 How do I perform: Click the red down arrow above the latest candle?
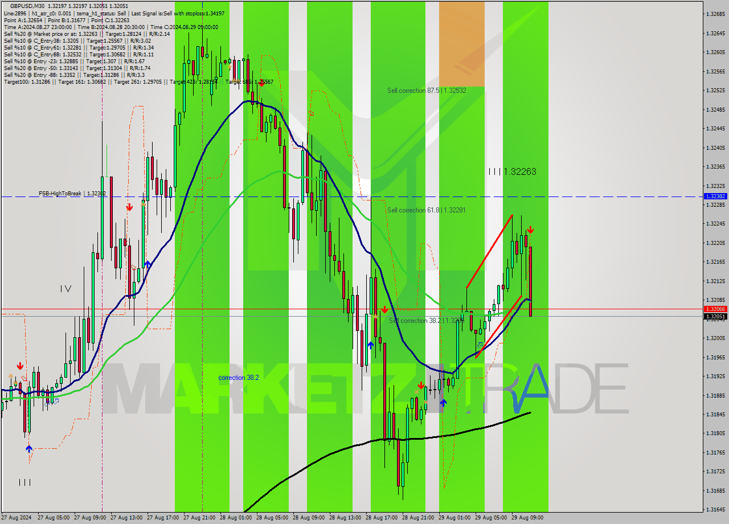530,230
